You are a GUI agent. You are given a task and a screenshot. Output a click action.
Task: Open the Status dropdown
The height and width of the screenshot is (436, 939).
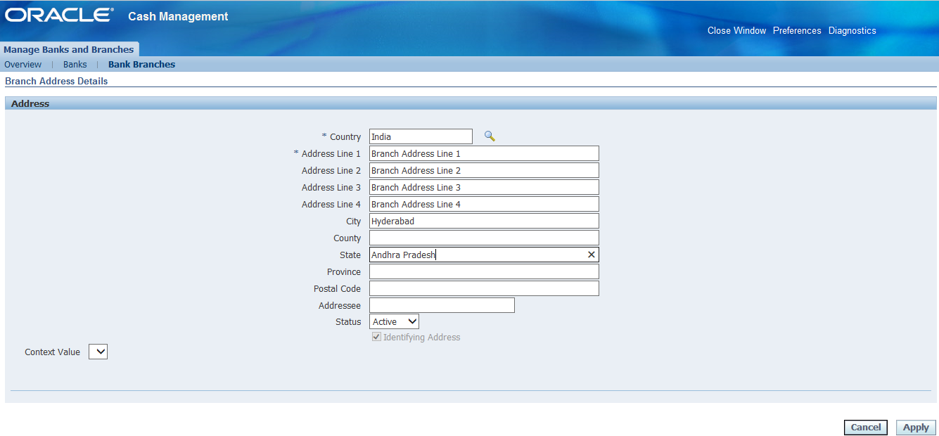coord(395,321)
